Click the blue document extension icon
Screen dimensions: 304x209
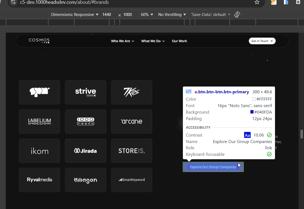click(286, 2)
